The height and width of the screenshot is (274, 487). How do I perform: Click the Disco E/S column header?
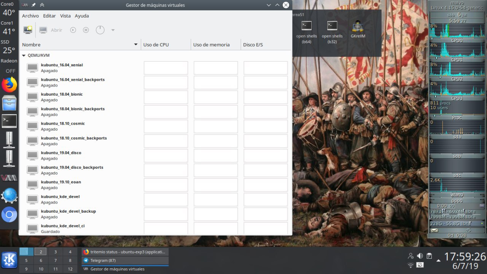(266, 45)
